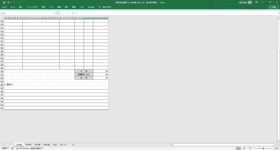The height and width of the screenshot is (150, 280).
Task: Click the horizontal scrollbar left arrow
Action: click(172, 145)
